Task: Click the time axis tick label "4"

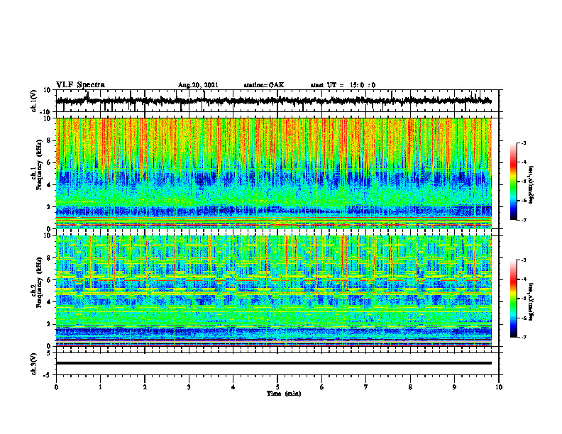Action: pos(233,387)
